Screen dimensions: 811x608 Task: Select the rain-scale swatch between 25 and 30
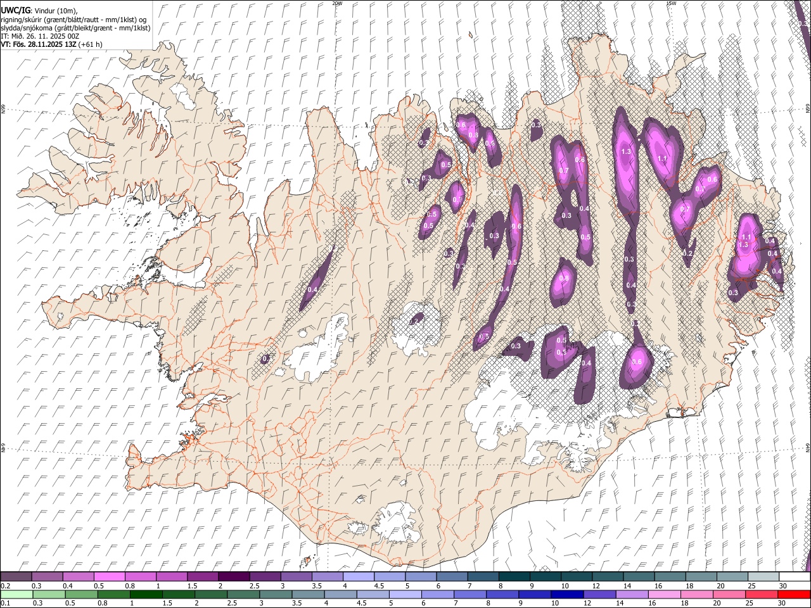pos(762,594)
